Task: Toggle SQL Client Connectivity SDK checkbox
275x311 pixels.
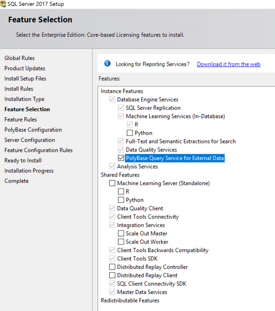Action: pyautogui.click(x=112, y=283)
